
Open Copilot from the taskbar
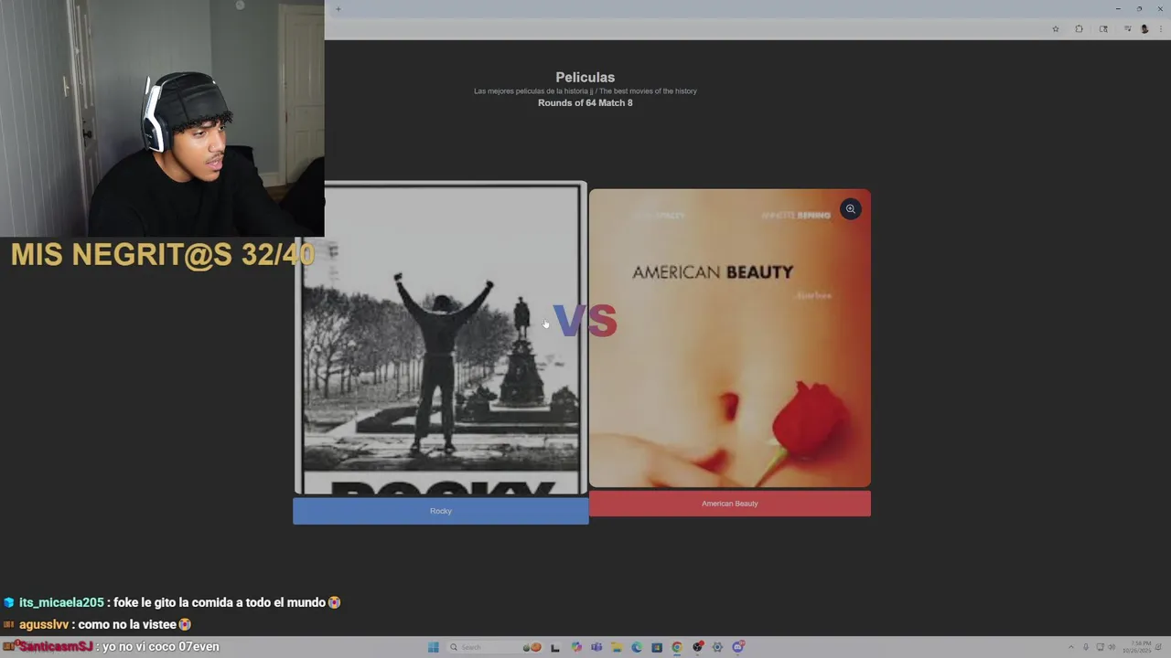(x=576, y=647)
